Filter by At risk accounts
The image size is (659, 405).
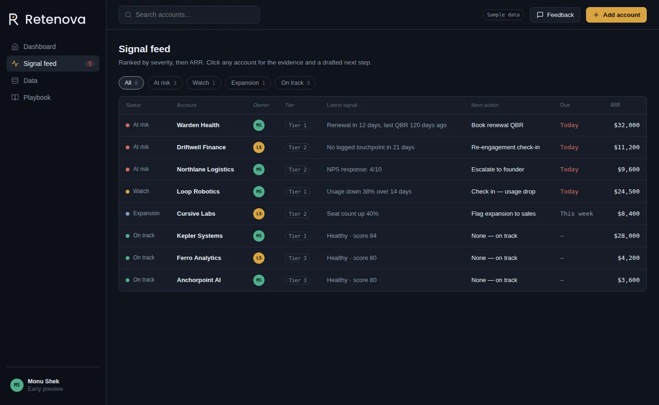click(165, 83)
